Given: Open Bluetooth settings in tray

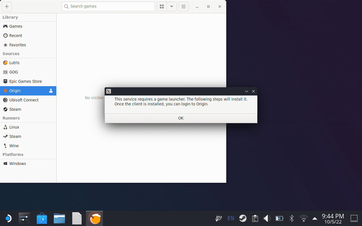Looking at the screenshot, I should tap(292, 218).
